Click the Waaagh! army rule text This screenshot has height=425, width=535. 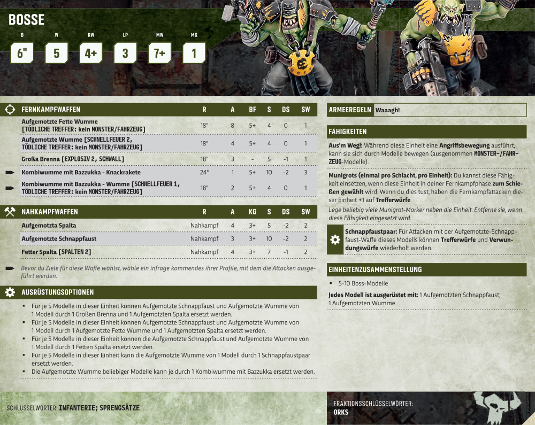[387, 110]
